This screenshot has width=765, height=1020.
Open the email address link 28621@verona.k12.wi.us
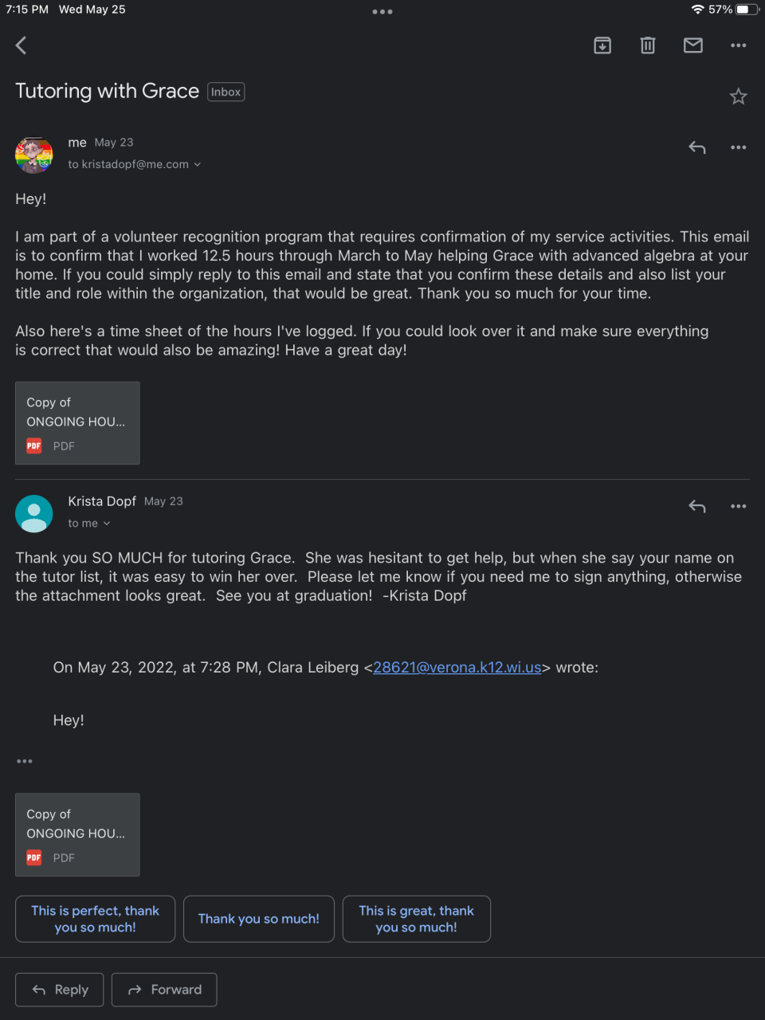[457, 668]
